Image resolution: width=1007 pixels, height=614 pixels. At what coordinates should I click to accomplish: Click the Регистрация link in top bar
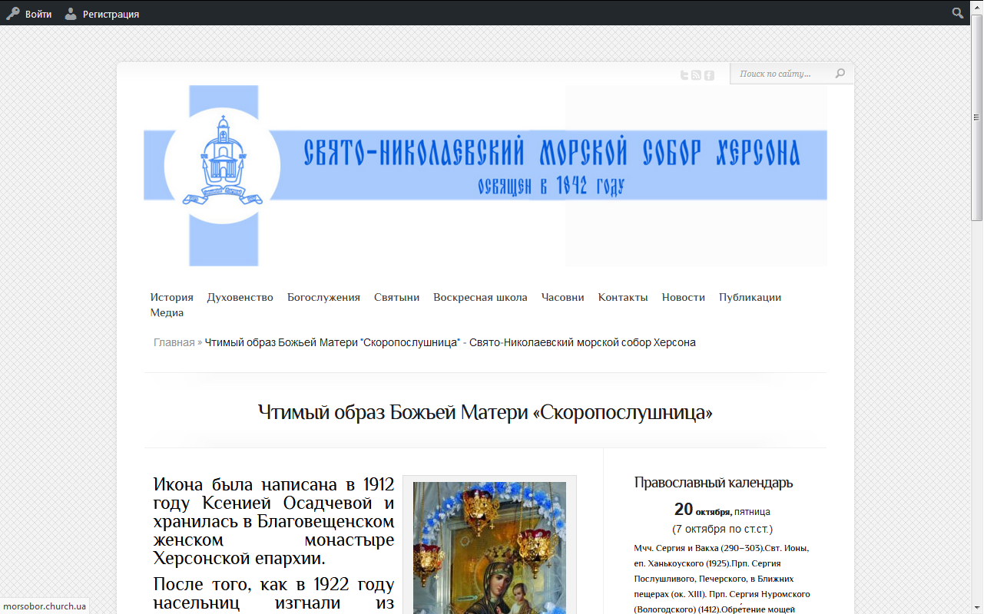coord(111,14)
